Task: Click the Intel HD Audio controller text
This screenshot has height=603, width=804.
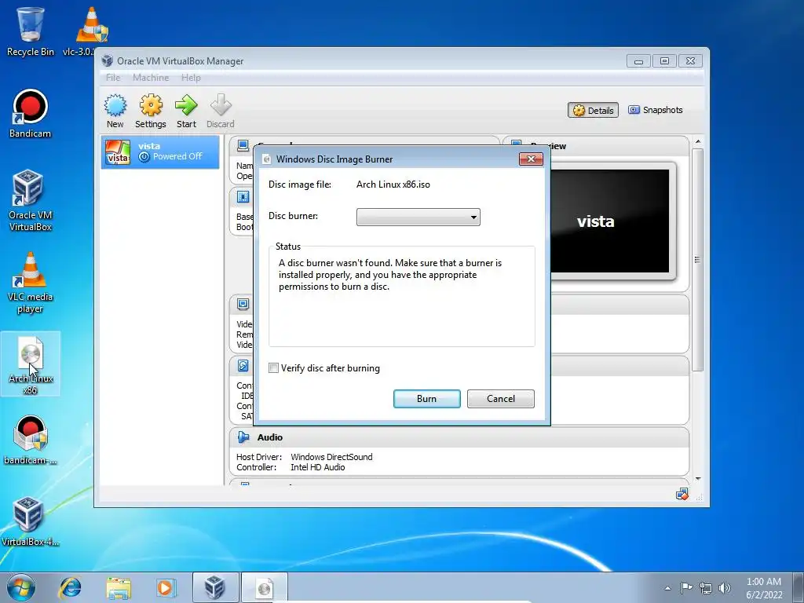Action: pyautogui.click(x=317, y=467)
